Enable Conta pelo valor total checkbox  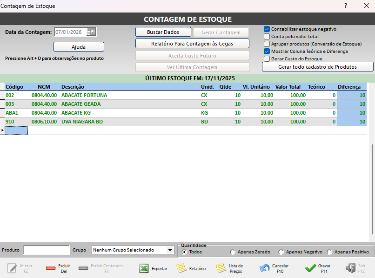tap(267, 36)
